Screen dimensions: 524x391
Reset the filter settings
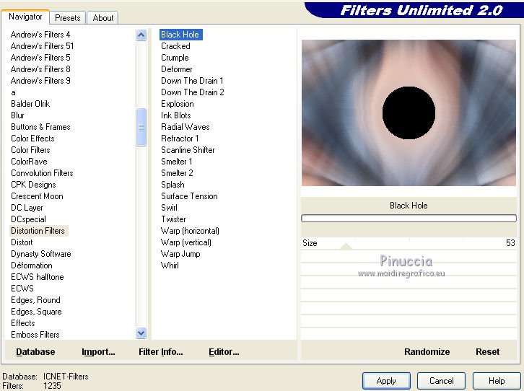click(487, 351)
